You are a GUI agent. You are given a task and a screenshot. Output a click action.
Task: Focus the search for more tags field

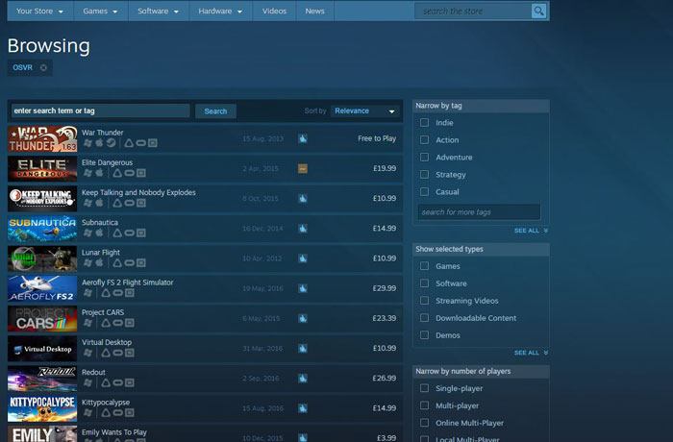tap(479, 212)
